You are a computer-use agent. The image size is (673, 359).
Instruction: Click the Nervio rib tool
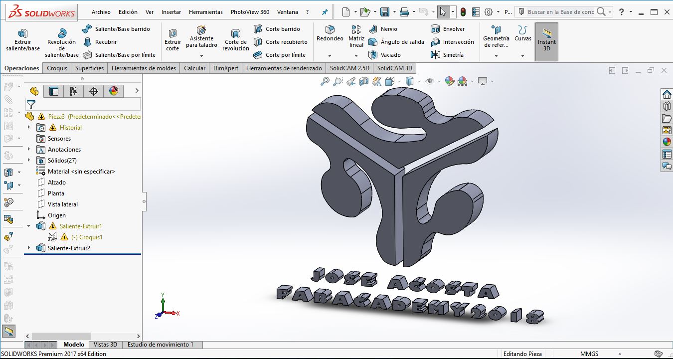tap(383, 29)
